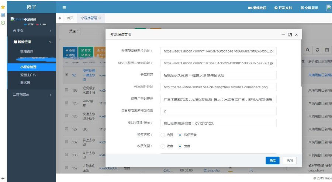The image size is (332, 182).
Task: Toggle the checkbox for row 133
Action: (x=66, y=155)
